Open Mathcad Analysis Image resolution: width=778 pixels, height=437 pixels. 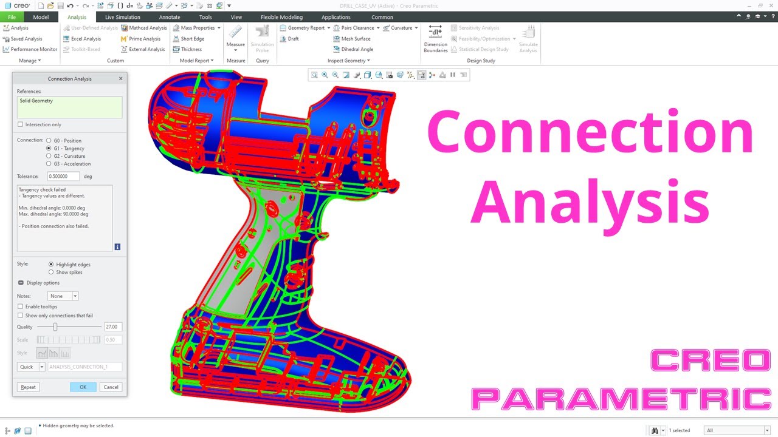[143, 28]
